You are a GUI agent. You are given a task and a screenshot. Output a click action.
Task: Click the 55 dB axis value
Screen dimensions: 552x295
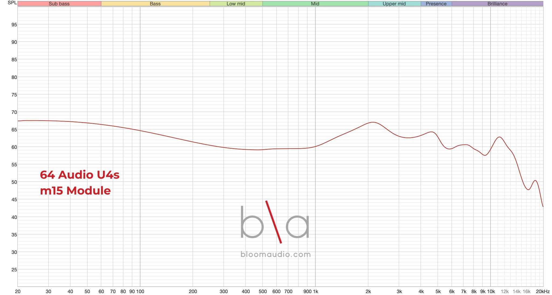14,165
